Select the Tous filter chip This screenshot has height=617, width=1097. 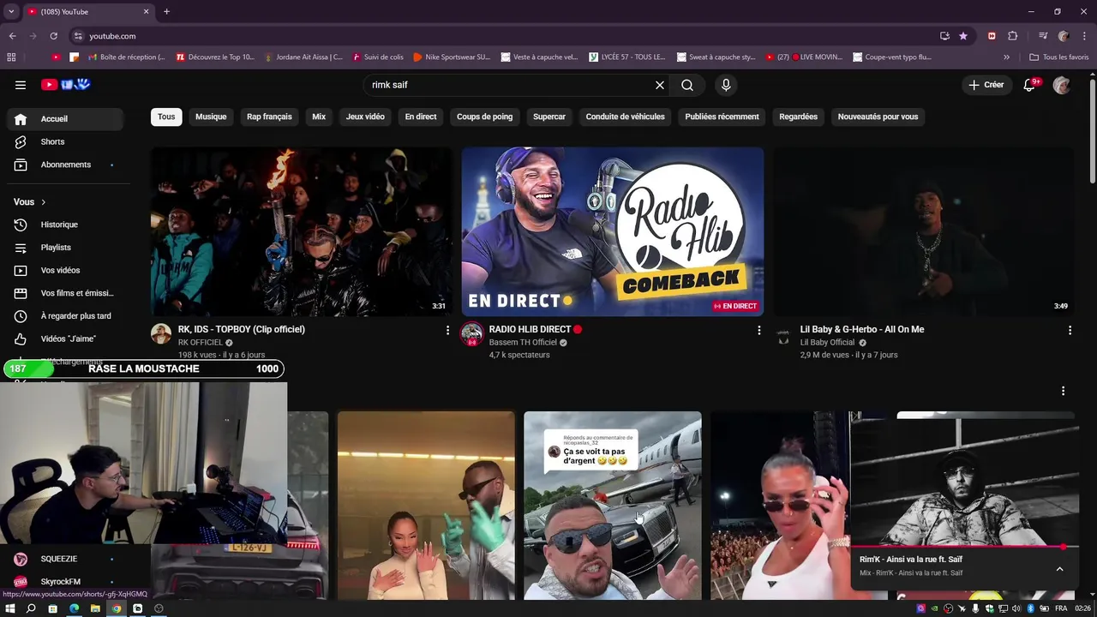166,117
